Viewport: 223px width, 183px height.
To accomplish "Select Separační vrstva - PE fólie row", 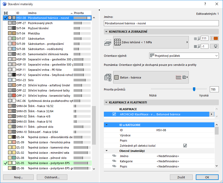I will [47, 70].
